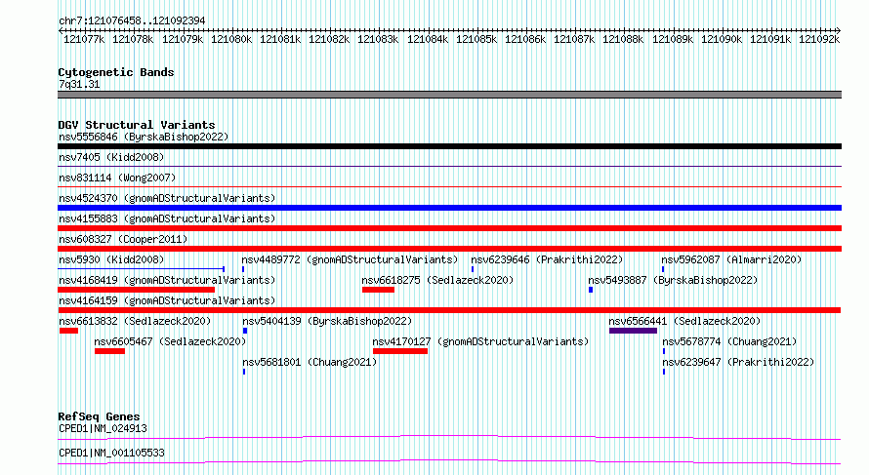The height and width of the screenshot is (475, 869).
Task: Open CPED1|NM_001105533 transcript label
Action: pyautogui.click(x=111, y=453)
